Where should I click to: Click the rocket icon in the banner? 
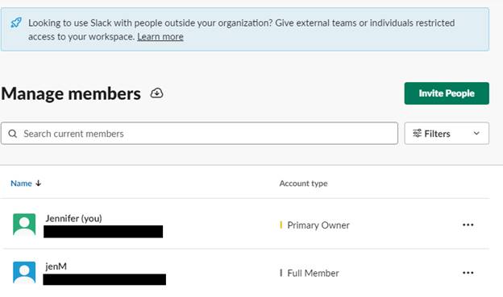pyautogui.click(x=16, y=23)
